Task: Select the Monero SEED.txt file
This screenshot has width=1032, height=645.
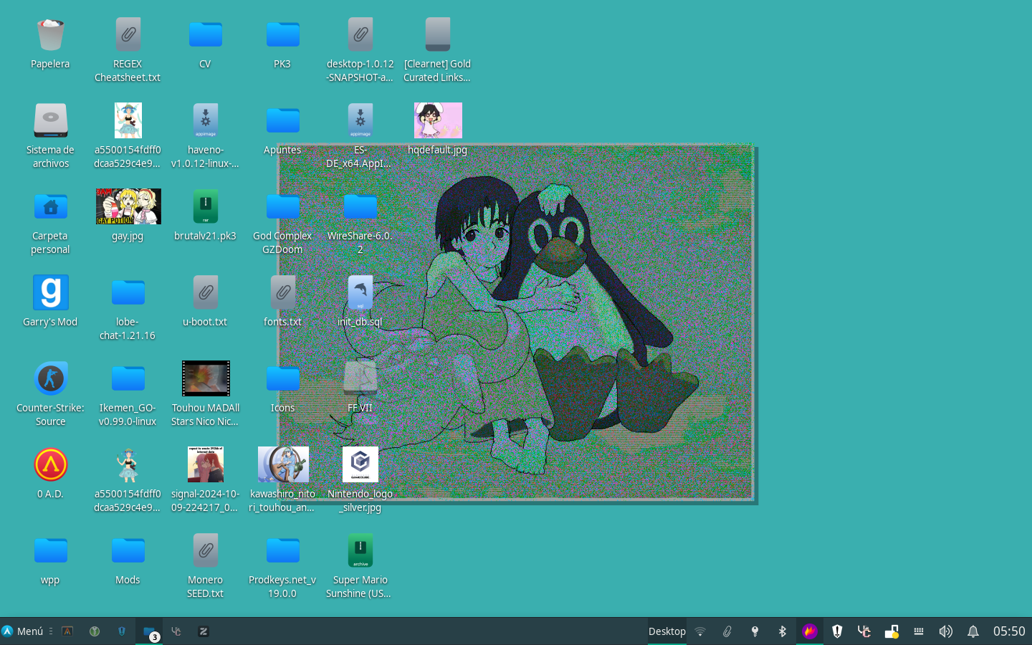Action: (205, 550)
